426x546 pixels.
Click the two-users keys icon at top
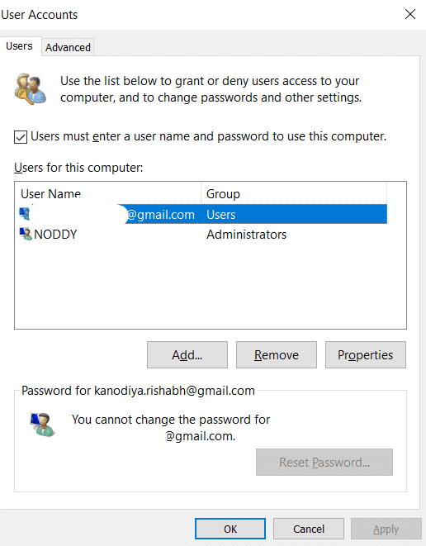tap(31, 88)
